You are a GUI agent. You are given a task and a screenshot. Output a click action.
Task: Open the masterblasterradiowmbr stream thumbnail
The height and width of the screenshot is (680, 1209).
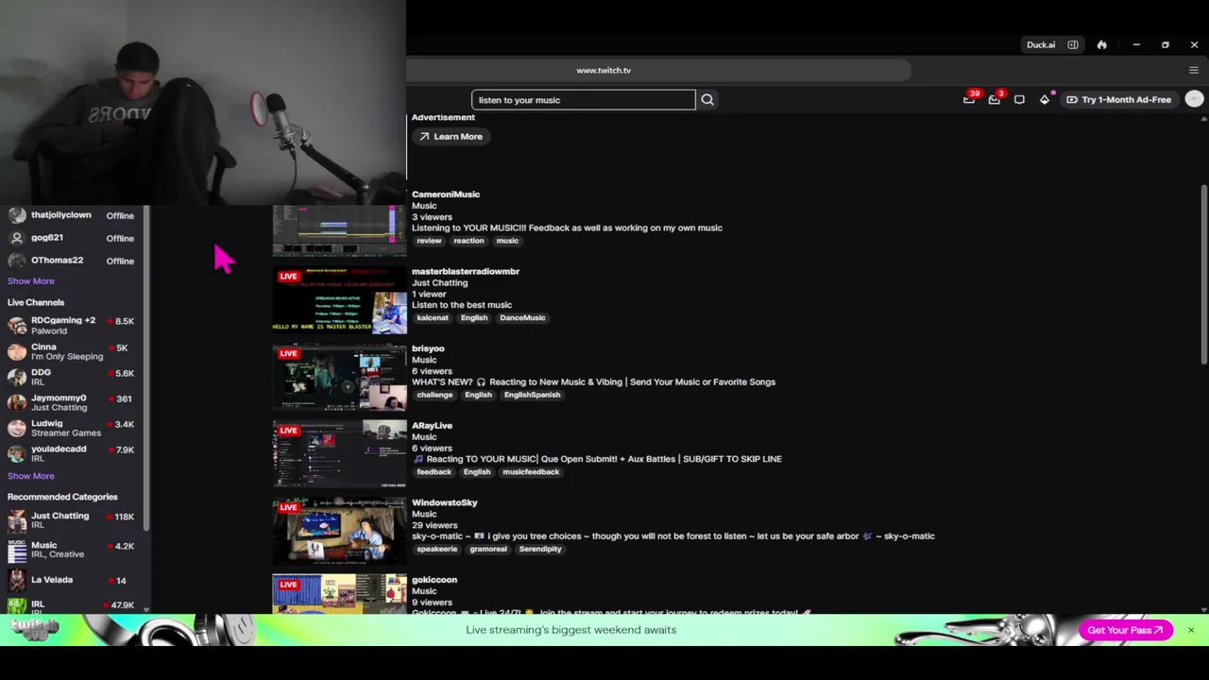click(x=339, y=300)
